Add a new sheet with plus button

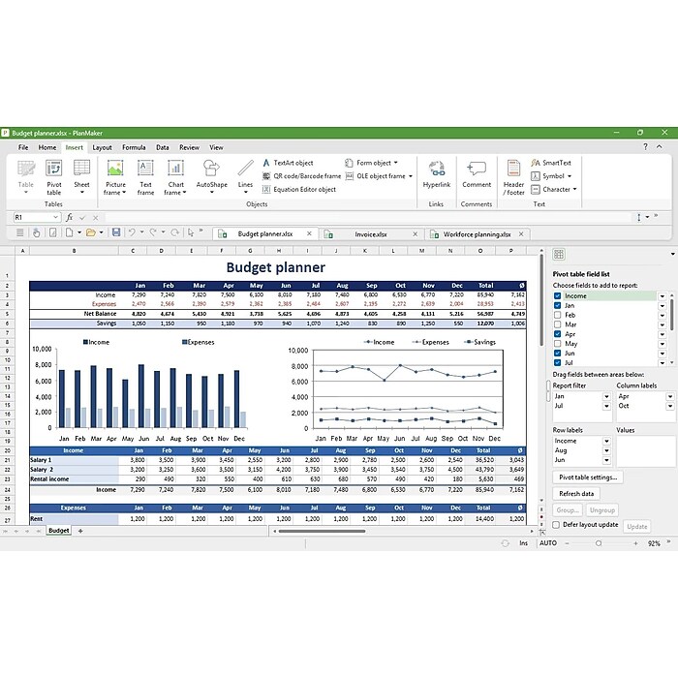80,531
